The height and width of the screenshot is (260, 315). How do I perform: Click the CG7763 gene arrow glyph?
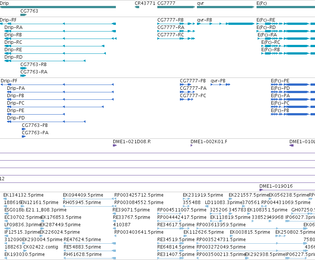pyautogui.click(x=23, y=15)
